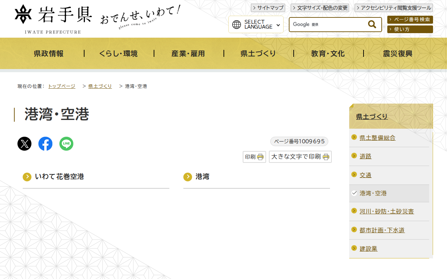
Task: Click the 使い方 button
Action: click(410, 29)
